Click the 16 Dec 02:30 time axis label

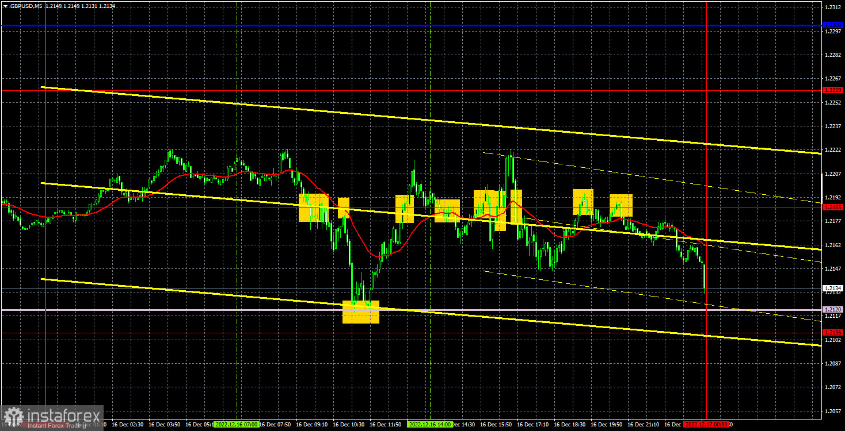[127, 425]
